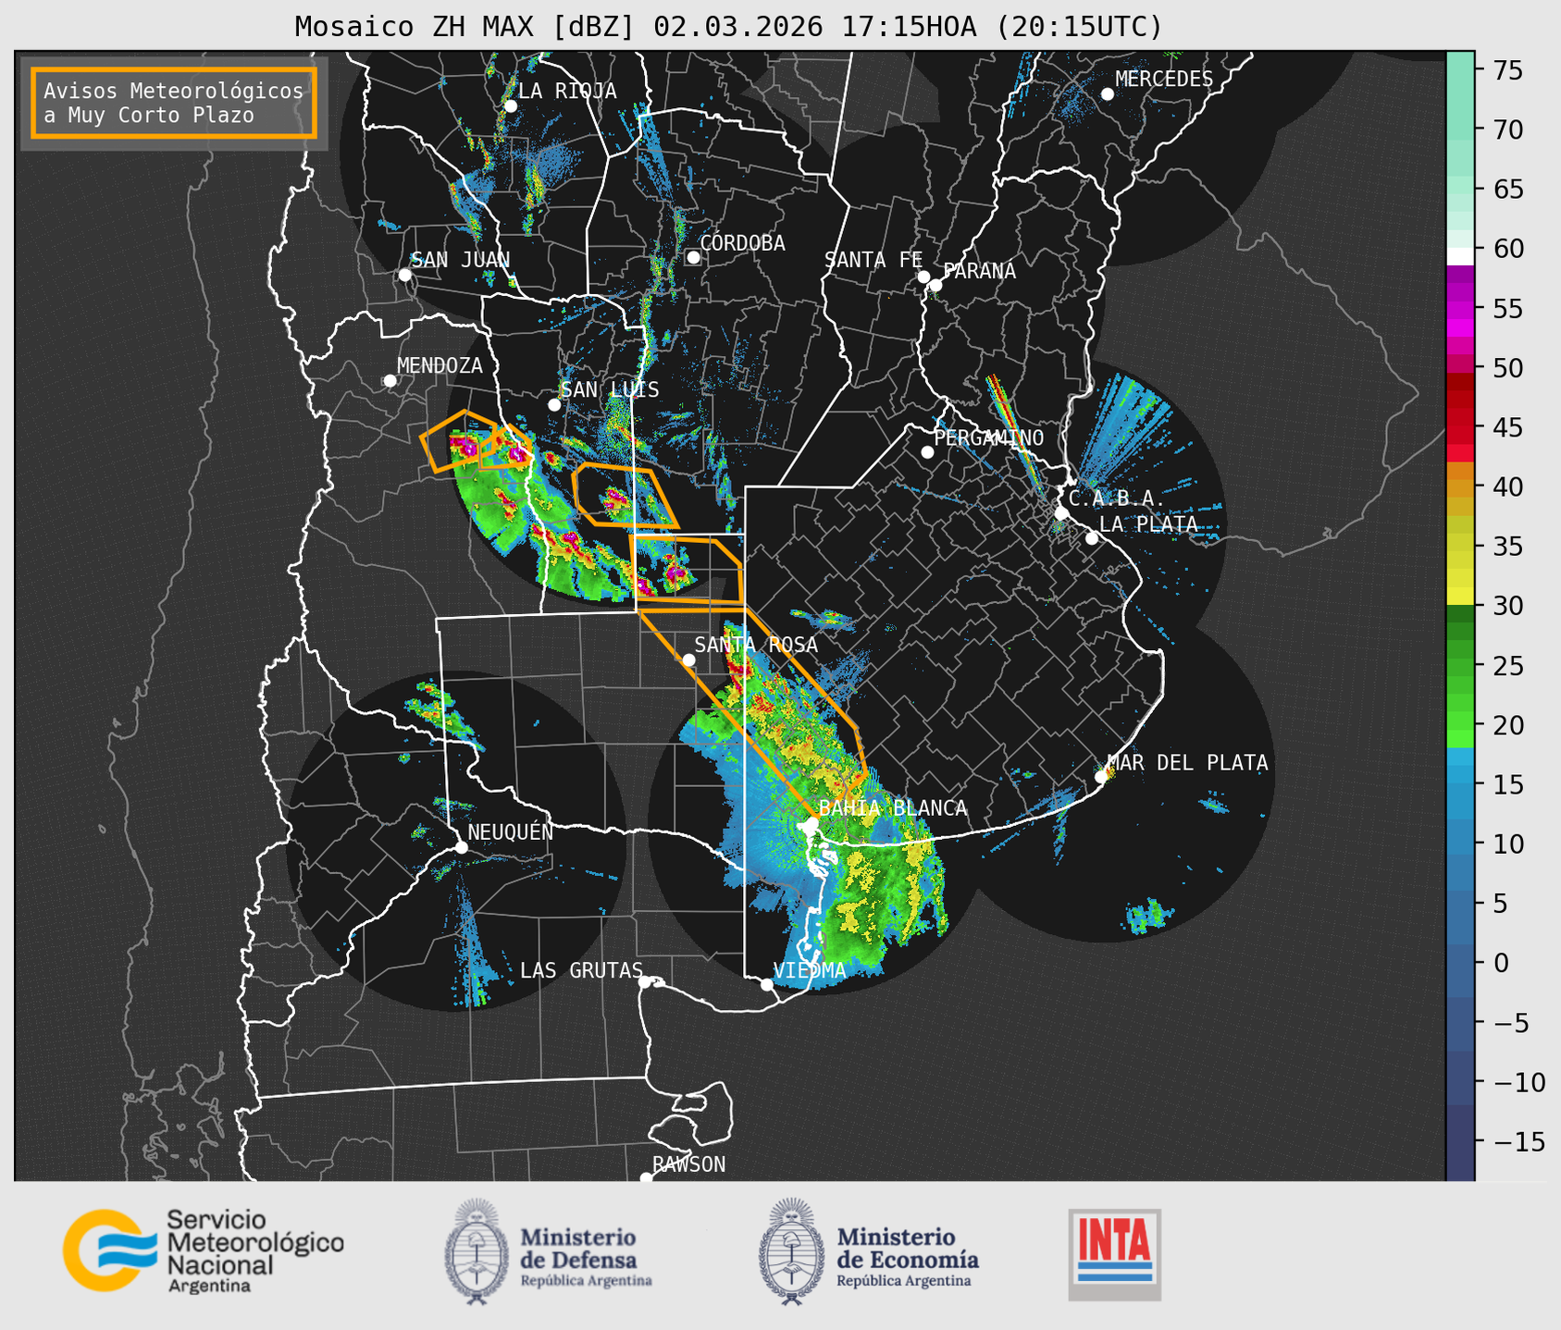Click the SAN LUIS city marker dot
The width and height of the screenshot is (1561, 1330).
554,405
